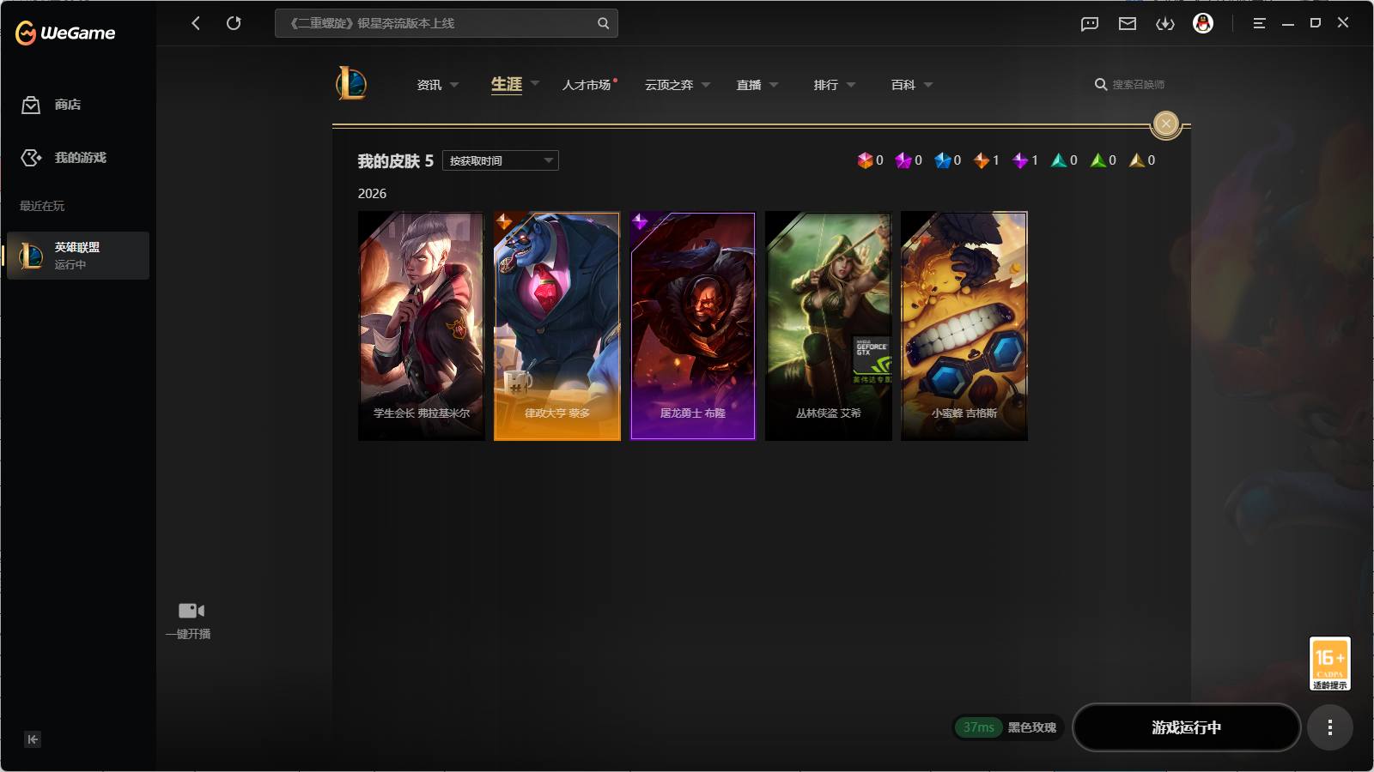This screenshot has width=1374, height=772.
Task: Click the magnifier beside 搜索召唤师
Action: 1100,84
